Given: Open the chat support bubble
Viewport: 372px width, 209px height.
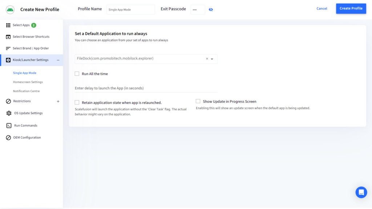Looking at the screenshot, I should (361, 192).
